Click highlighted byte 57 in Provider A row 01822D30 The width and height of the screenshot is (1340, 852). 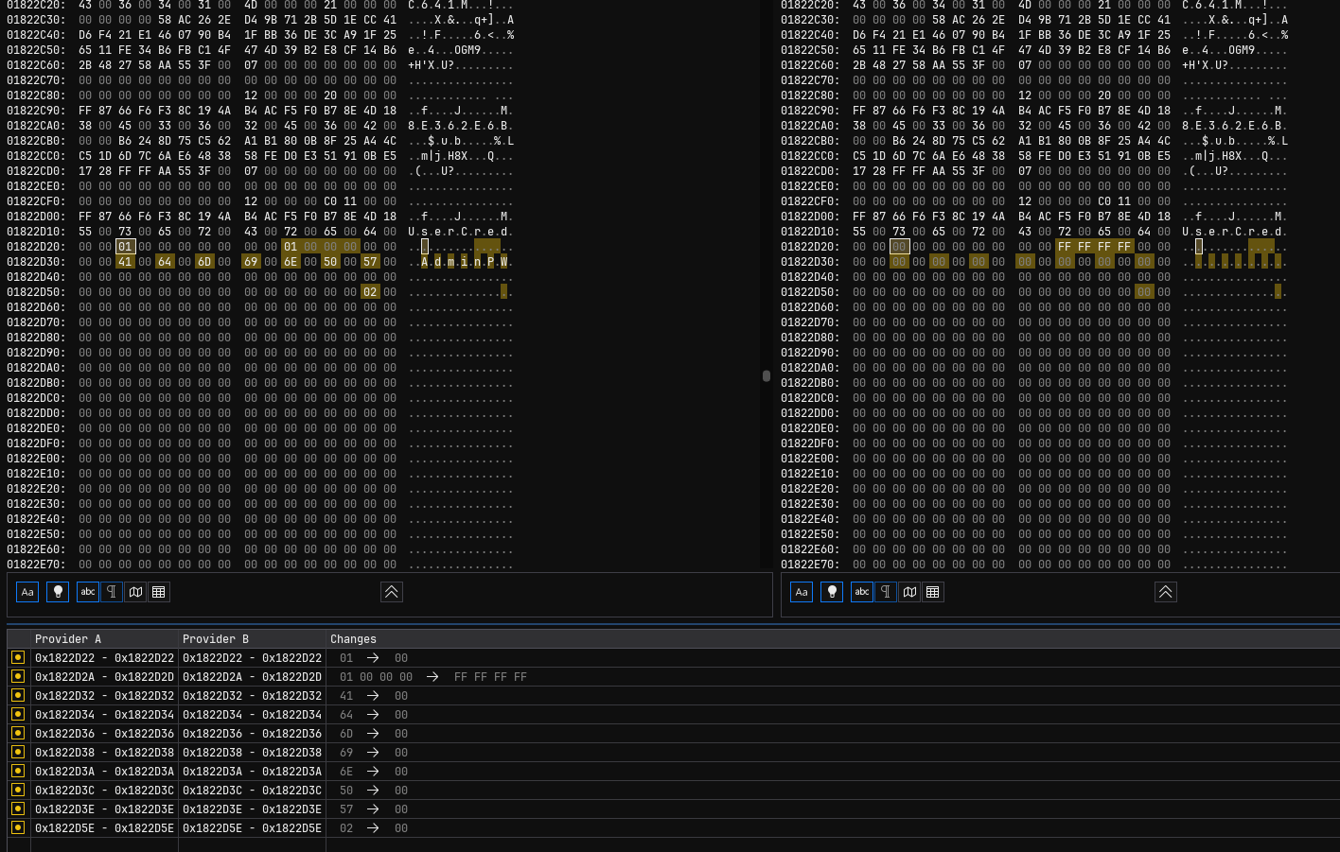tap(370, 262)
